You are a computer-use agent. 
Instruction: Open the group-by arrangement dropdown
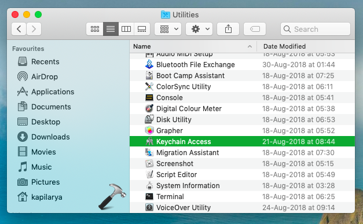coord(168,29)
